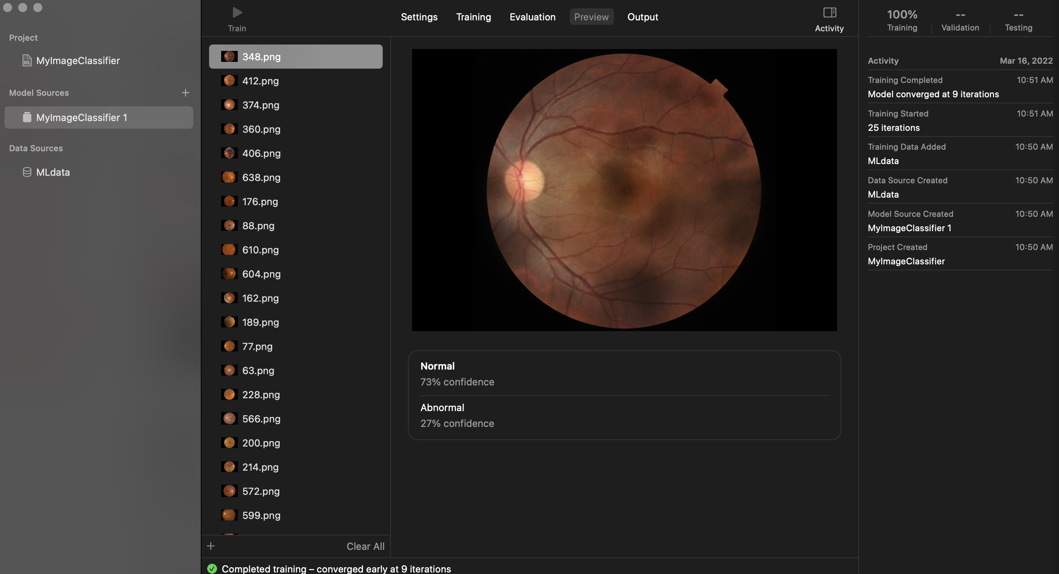Choose 610.png from preview list

tap(260, 250)
